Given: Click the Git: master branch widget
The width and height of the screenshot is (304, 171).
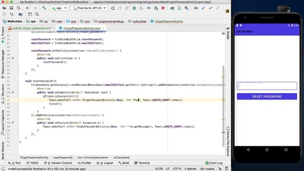Looking at the screenshot, I should pos(207,169).
